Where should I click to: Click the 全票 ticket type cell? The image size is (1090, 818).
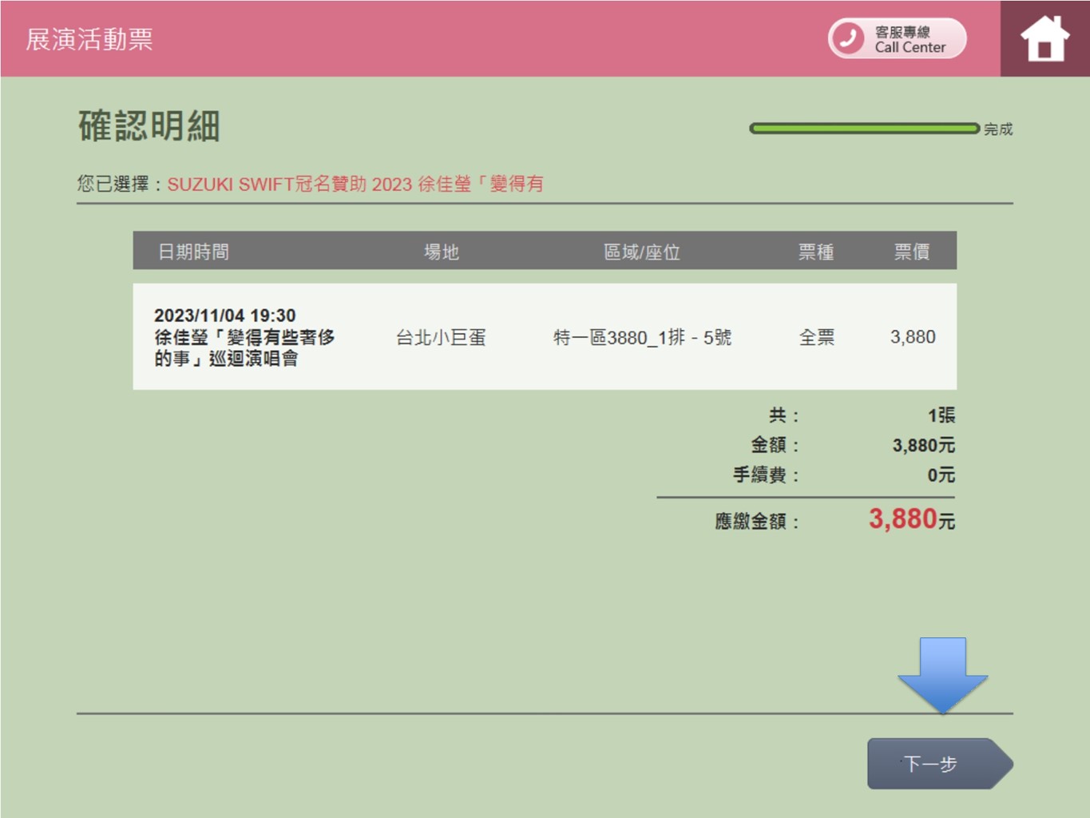[x=816, y=338]
